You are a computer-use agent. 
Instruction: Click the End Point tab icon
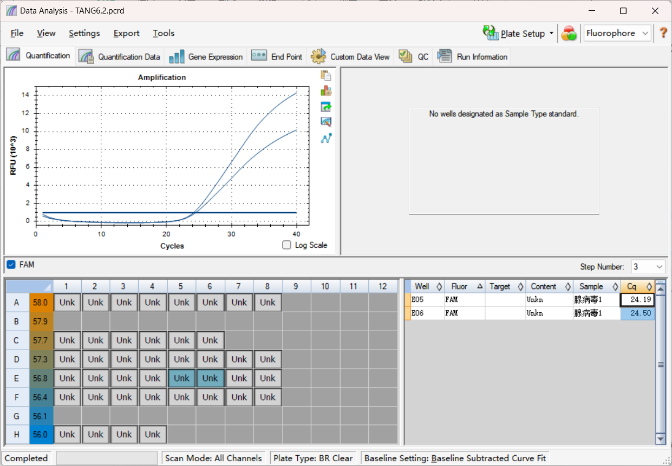[x=259, y=56]
